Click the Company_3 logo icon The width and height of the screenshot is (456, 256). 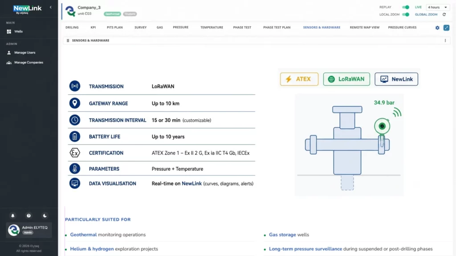pos(70,11)
